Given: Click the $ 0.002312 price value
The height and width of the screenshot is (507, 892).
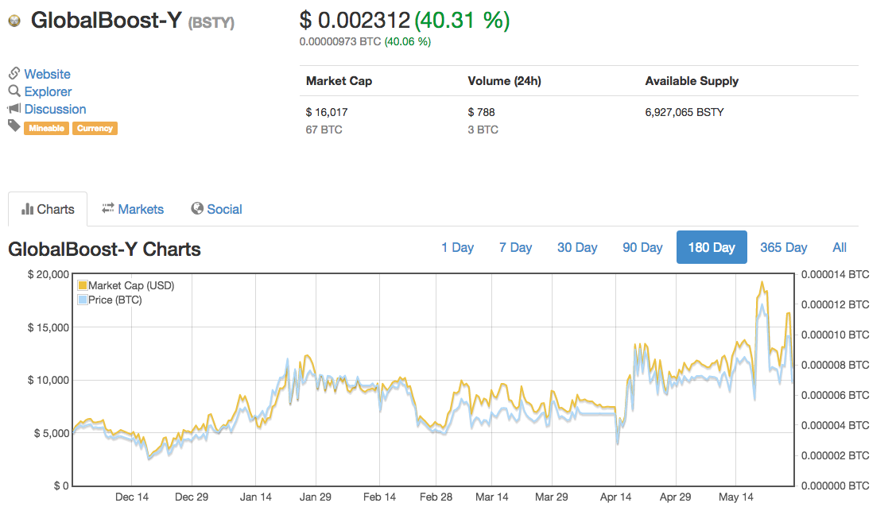Looking at the screenshot, I should coord(355,21).
